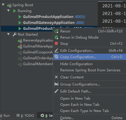126x120 pixels.
Task: Click the Not Started wrench icon
Action: [14, 34]
